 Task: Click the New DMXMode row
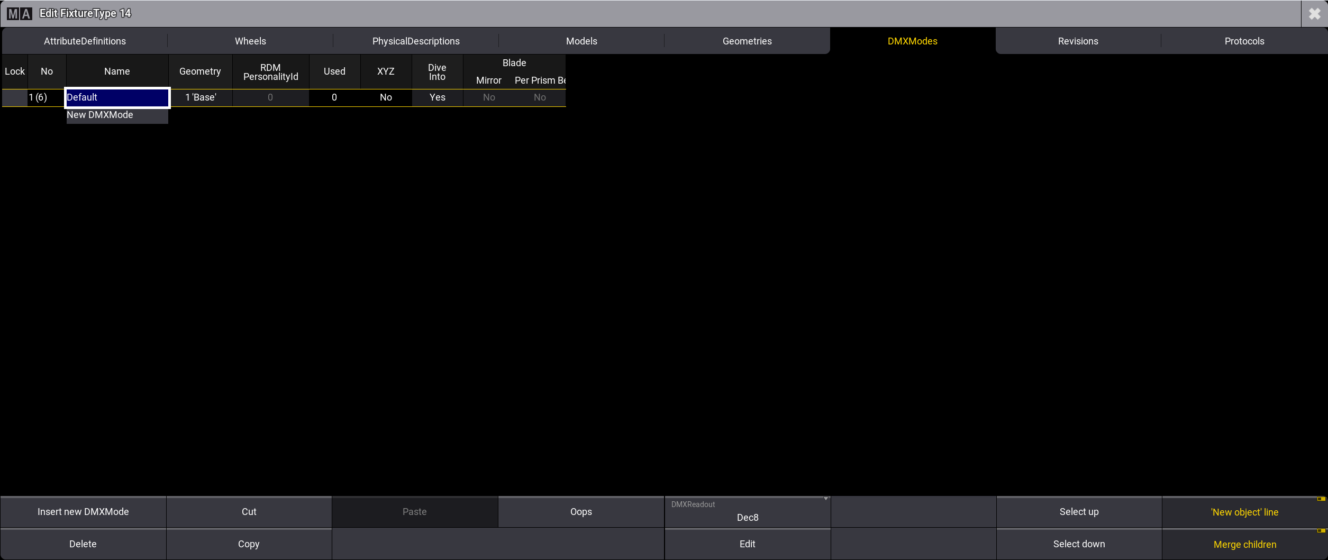pyautogui.click(x=117, y=115)
